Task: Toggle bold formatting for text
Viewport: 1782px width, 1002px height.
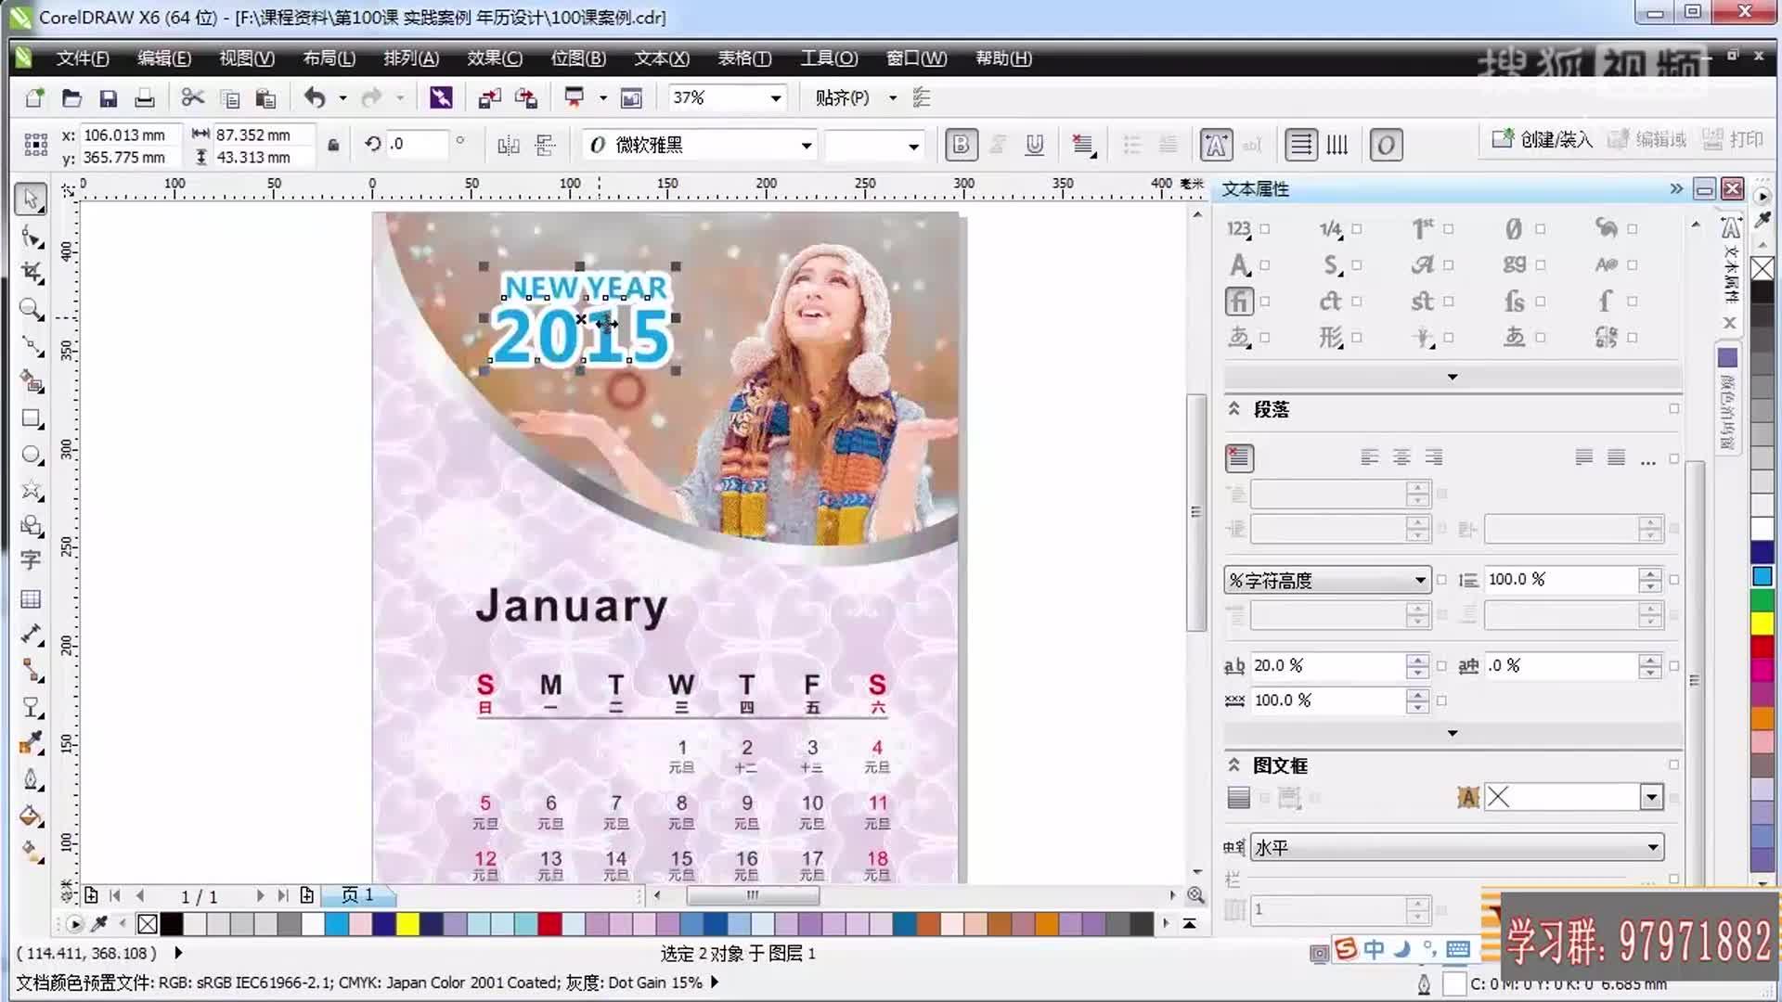Action: click(962, 145)
